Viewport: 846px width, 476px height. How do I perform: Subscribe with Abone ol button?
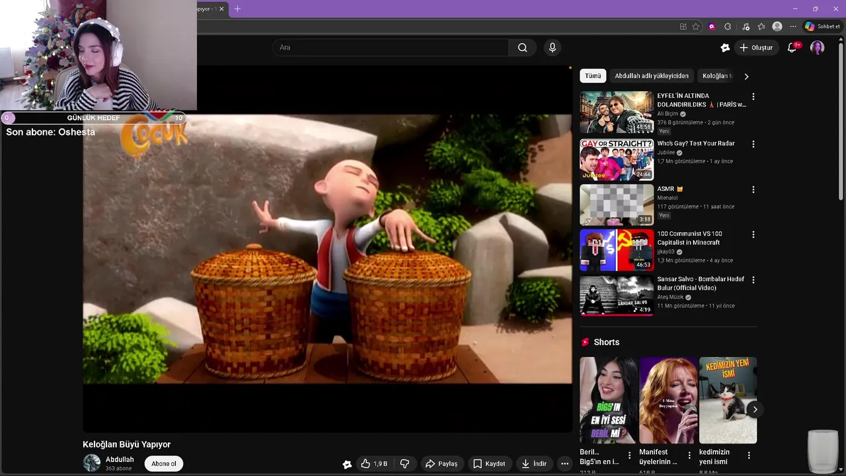click(164, 463)
